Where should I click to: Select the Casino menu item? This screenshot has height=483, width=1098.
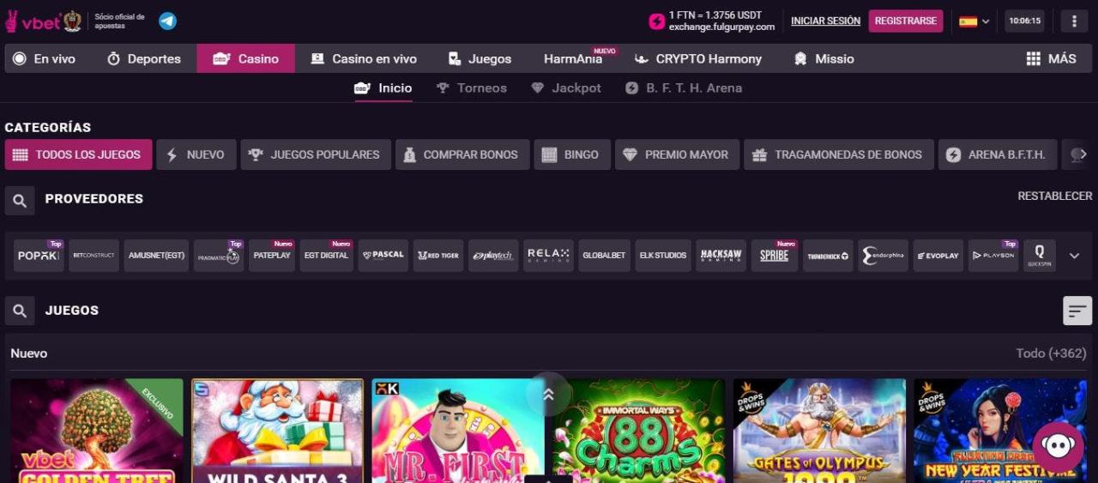(246, 58)
